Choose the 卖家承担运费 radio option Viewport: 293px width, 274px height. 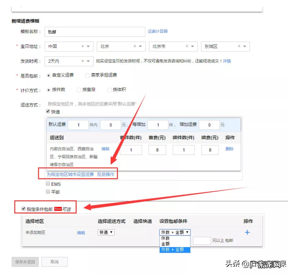87,75
